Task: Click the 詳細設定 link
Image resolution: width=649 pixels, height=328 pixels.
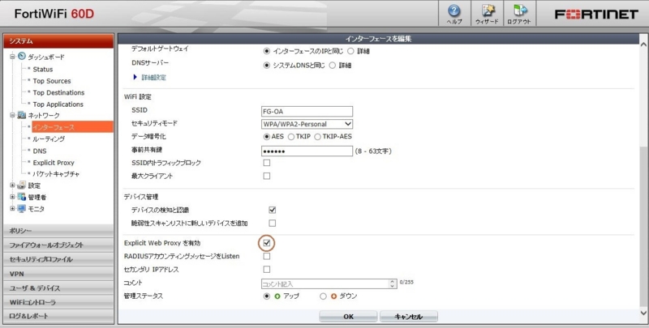Action: pyautogui.click(x=153, y=77)
